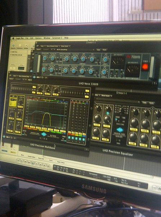
Task: Open the View dropdown on Neve plugin header
Action: (x=43, y=46)
